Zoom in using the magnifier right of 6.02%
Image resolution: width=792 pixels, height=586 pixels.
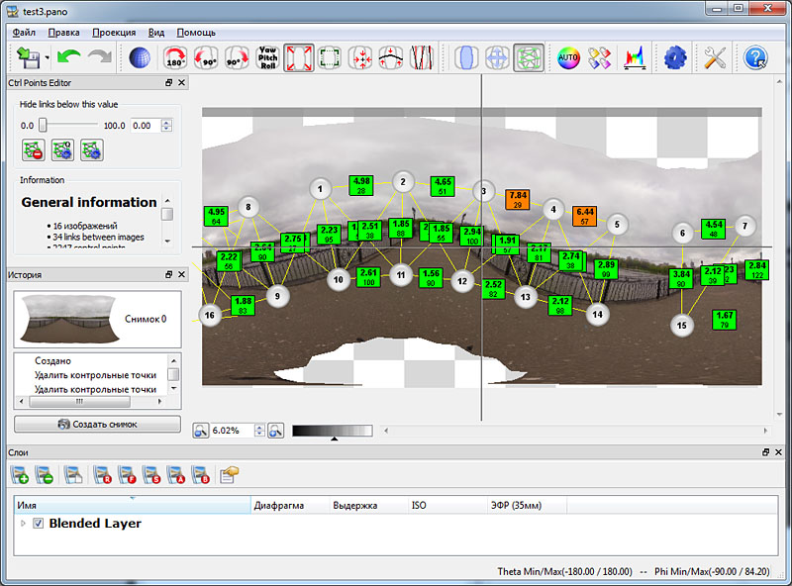pos(276,431)
